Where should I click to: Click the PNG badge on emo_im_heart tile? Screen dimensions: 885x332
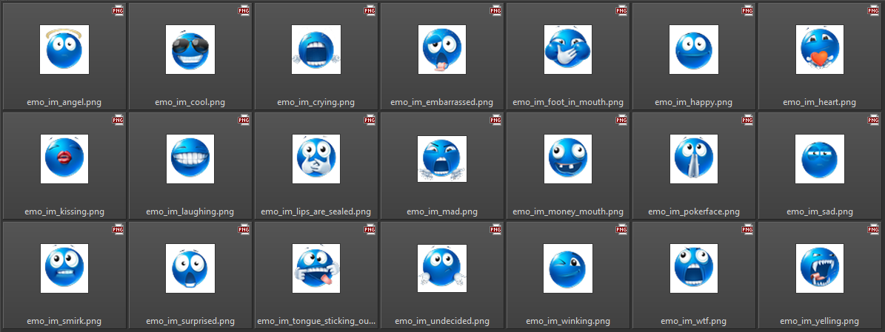click(x=873, y=10)
